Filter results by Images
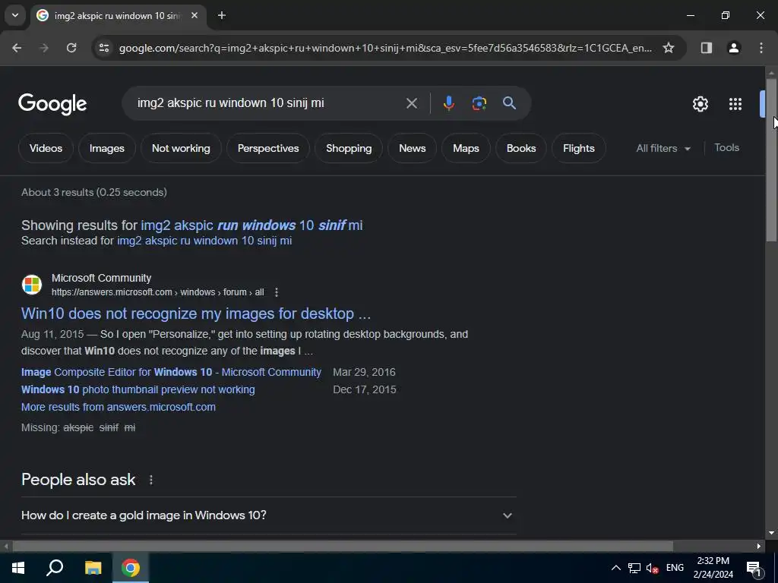This screenshot has width=778, height=583. tap(106, 148)
